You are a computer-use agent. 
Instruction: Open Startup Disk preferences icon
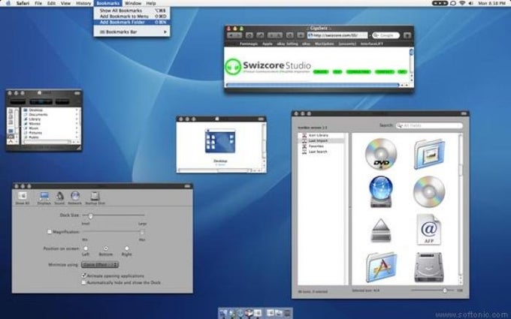pyautogui.click(x=95, y=198)
